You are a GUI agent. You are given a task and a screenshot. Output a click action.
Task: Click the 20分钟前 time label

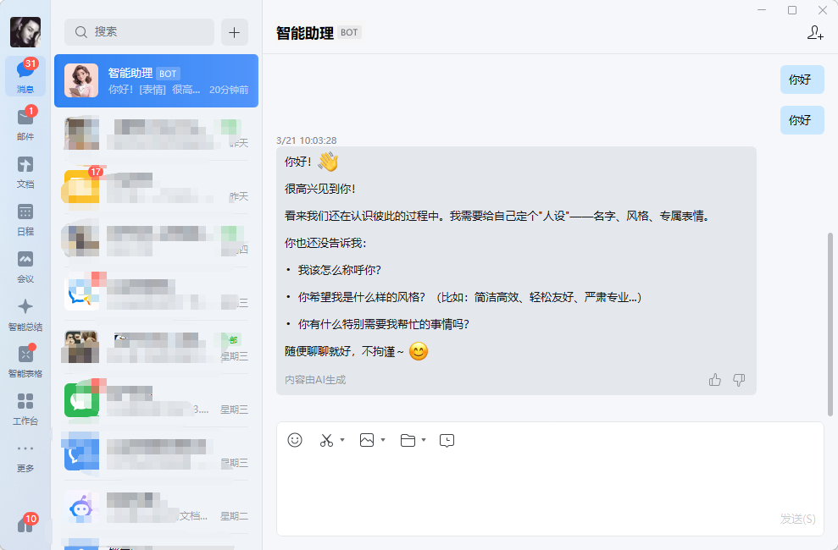click(x=229, y=90)
